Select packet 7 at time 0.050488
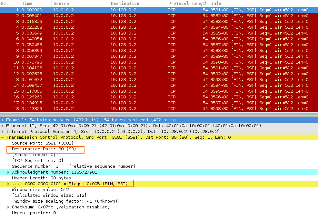 159,45
